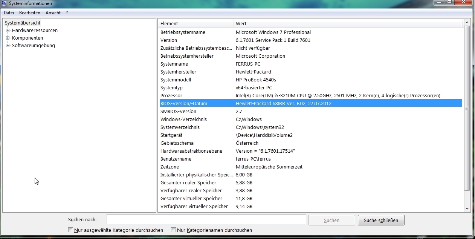Select the Benutzername row

[310, 159]
